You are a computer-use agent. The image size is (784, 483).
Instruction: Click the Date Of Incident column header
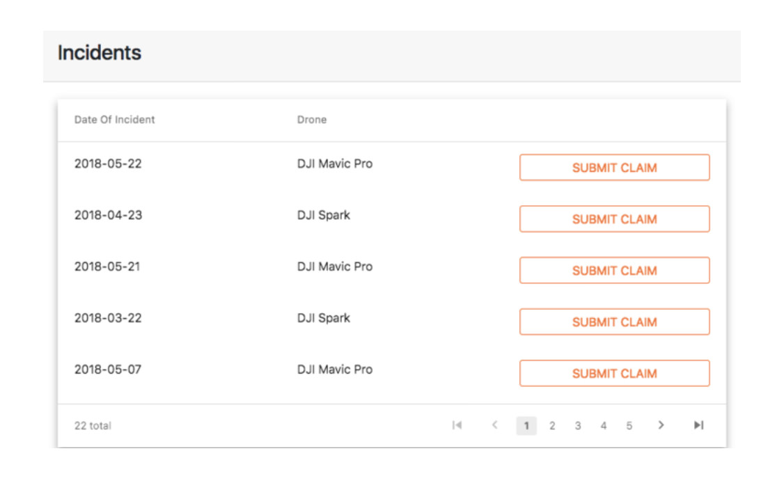click(114, 120)
